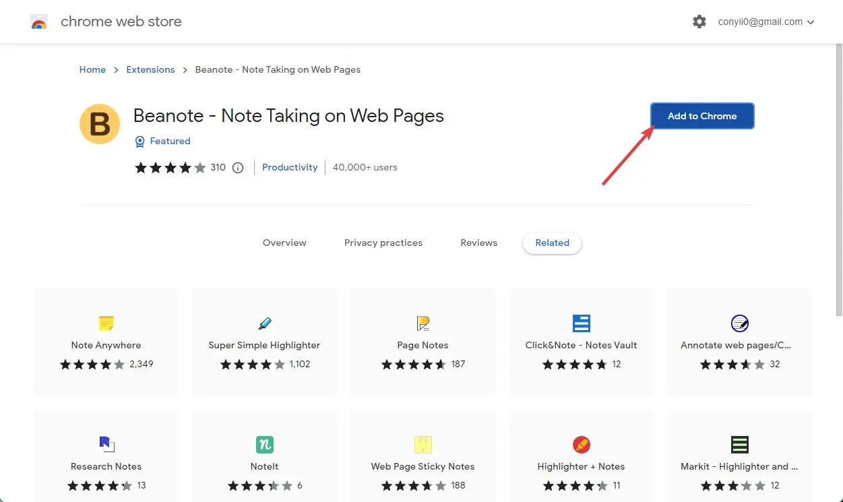Viewport: 843px width, 502px height.
Task: Click the Super Simple Highlighter 1,102 rating count
Action: (300, 364)
